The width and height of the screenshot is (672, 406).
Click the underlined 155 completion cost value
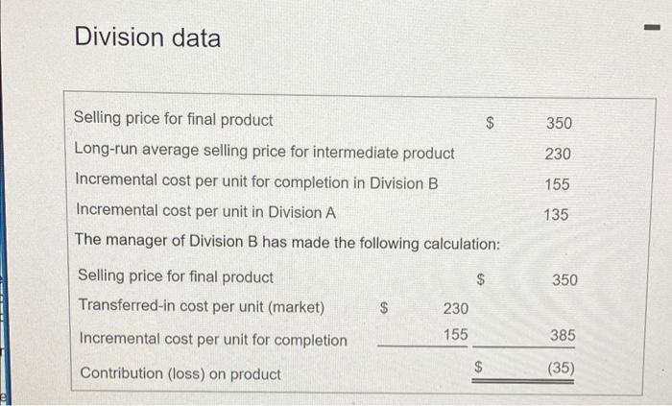(456, 335)
